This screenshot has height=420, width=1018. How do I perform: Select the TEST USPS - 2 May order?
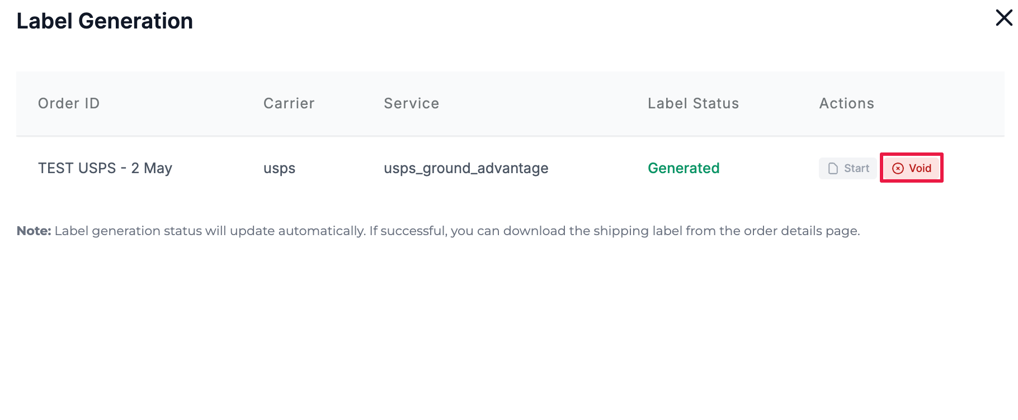pyautogui.click(x=105, y=168)
